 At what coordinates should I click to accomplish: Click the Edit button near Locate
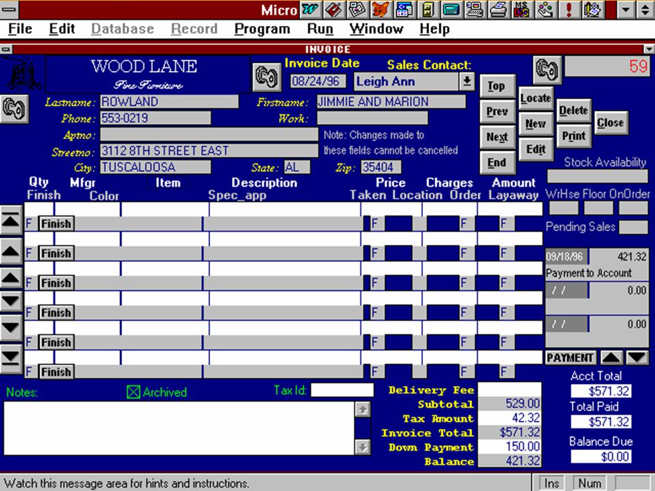[536, 149]
